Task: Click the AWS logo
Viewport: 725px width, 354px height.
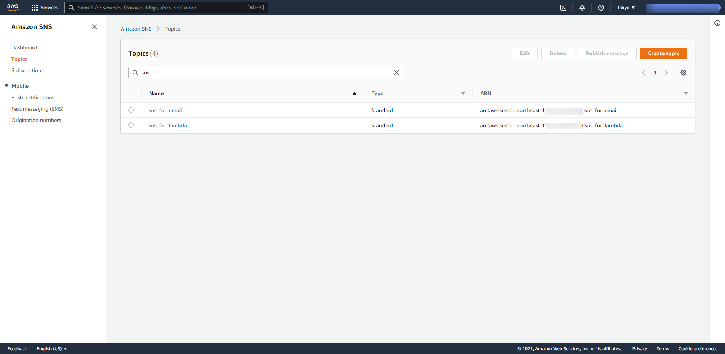Action: [x=13, y=7]
